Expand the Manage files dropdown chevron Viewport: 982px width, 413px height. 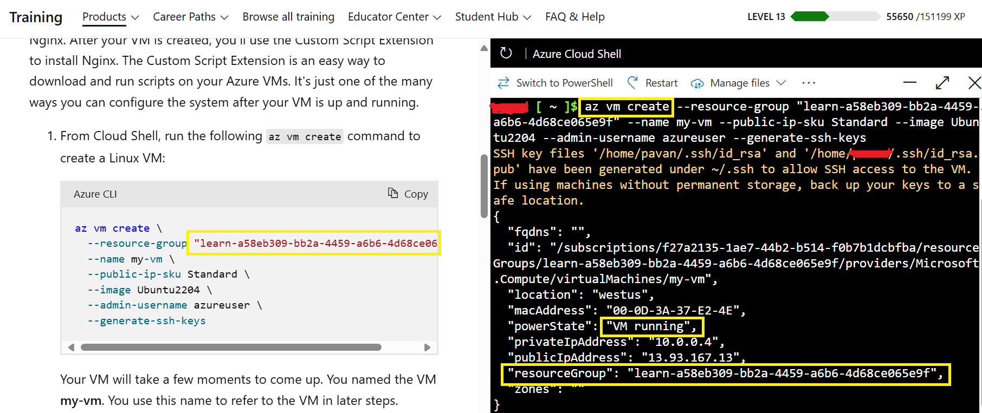pos(781,83)
